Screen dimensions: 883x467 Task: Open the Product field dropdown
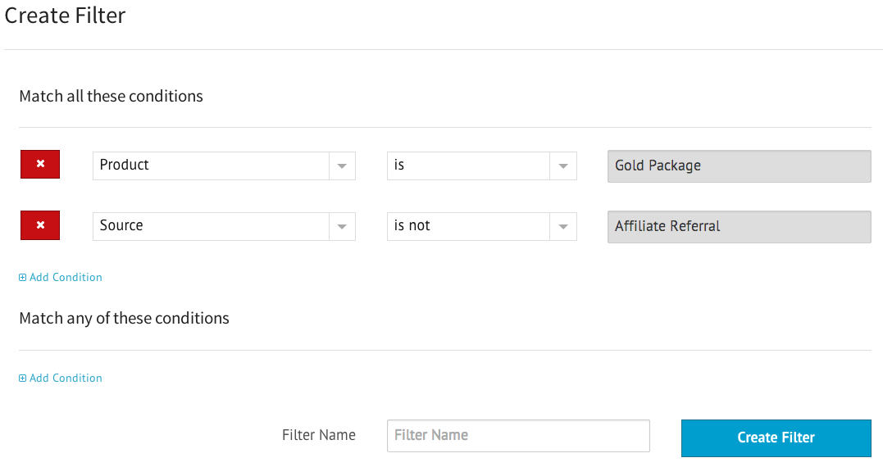click(224, 165)
